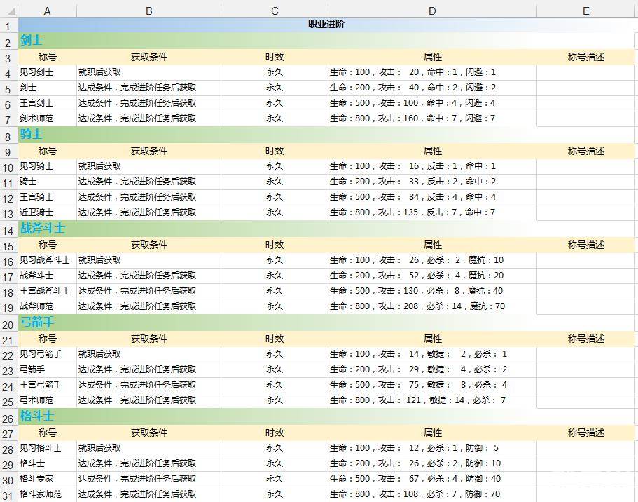The image size is (638, 502).
Task: Select the blue "剑士" section heading in row 2
Action: (x=32, y=41)
